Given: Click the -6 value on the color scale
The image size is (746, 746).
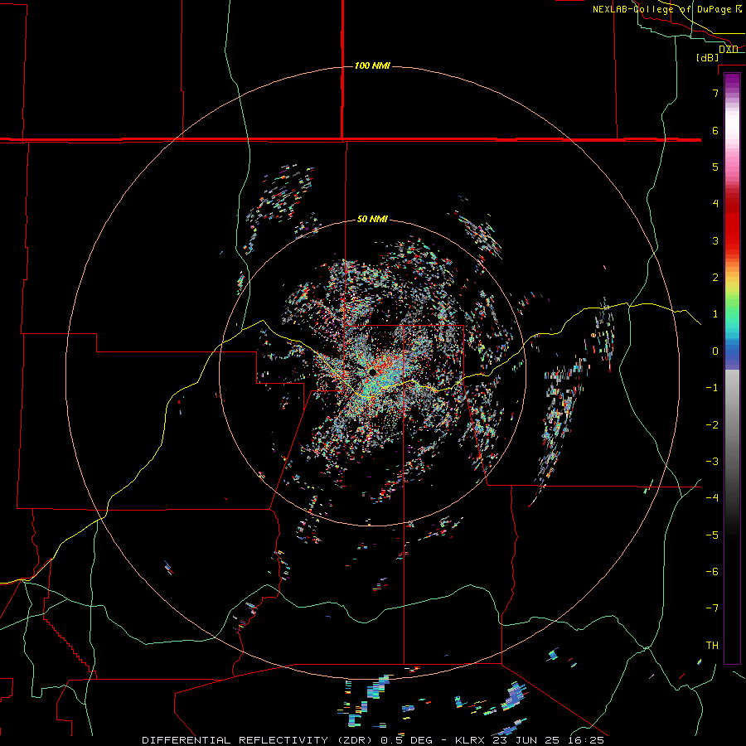Looking at the screenshot, I should point(712,572).
